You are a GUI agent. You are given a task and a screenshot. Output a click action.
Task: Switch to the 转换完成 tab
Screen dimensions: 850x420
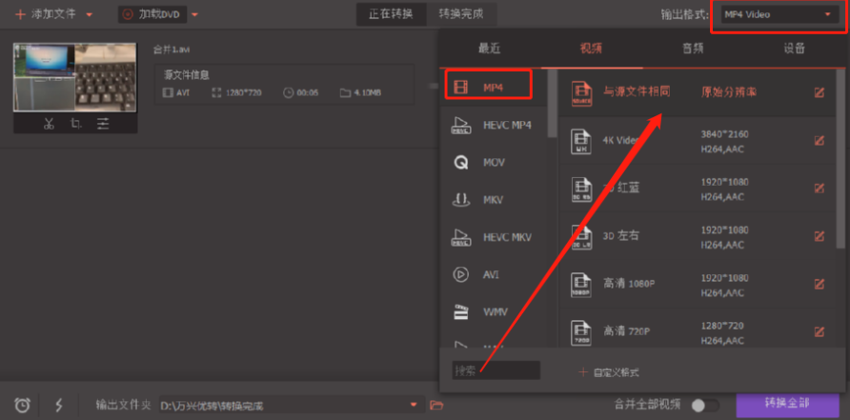click(x=461, y=14)
